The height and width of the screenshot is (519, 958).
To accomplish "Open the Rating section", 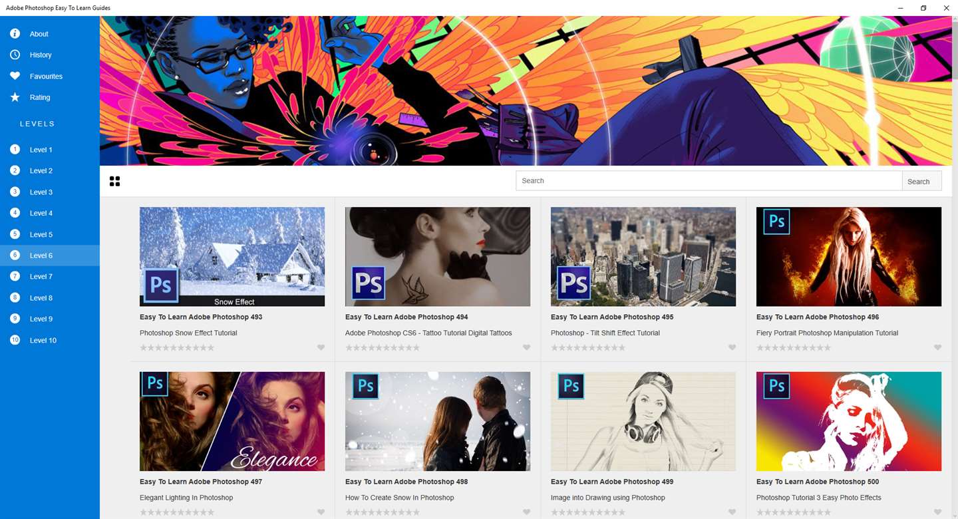I will pyautogui.click(x=50, y=97).
